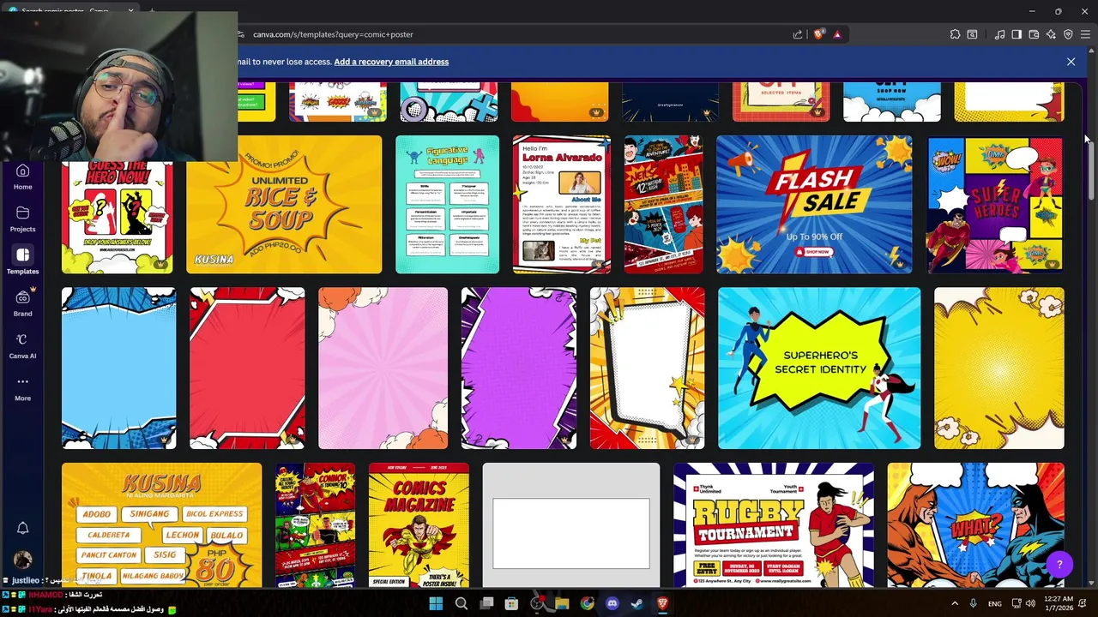Click the Brave Rewards triangle icon
The image size is (1098, 617).
click(837, 34)
